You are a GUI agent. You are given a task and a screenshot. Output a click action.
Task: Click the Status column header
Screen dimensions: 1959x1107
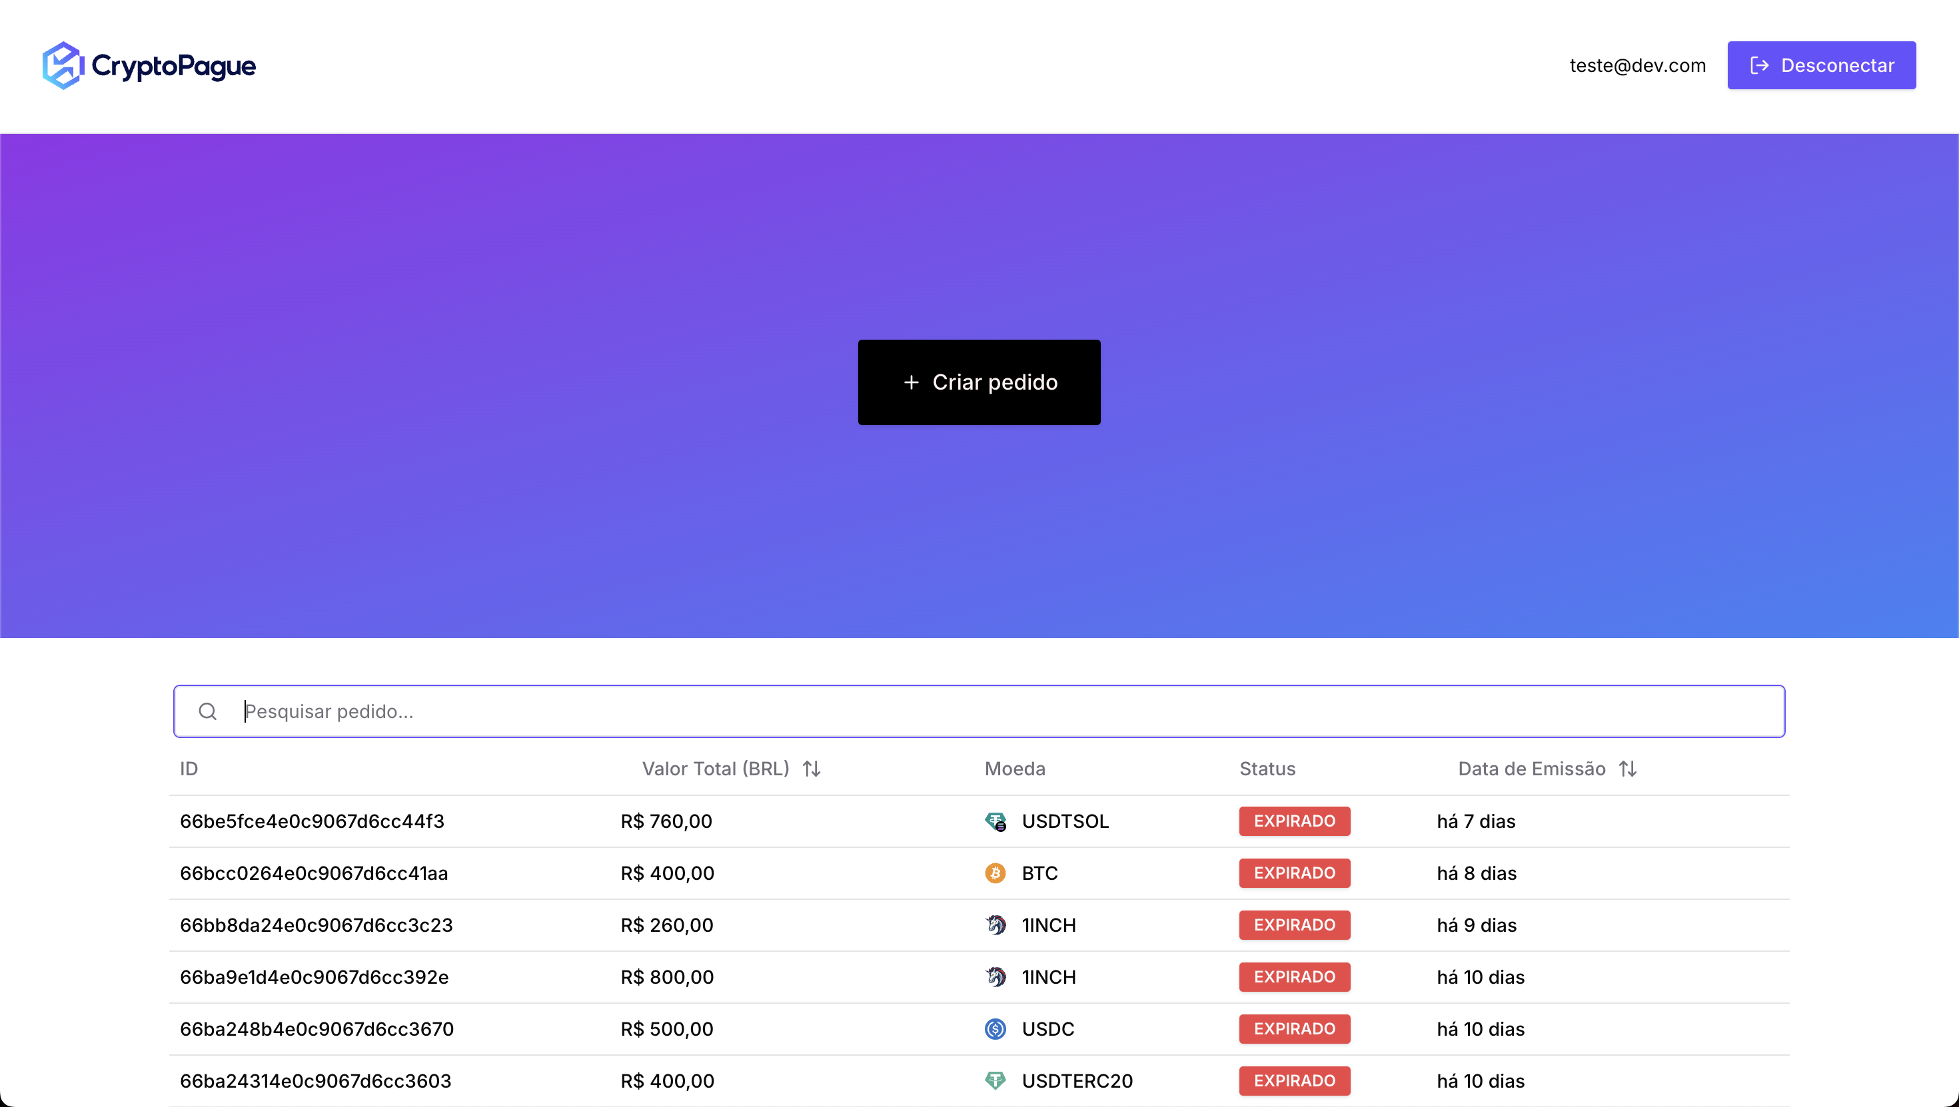pos(1267,769)
